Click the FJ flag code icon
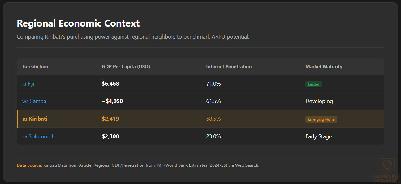The image size is (401, 184). click(24, 84)
